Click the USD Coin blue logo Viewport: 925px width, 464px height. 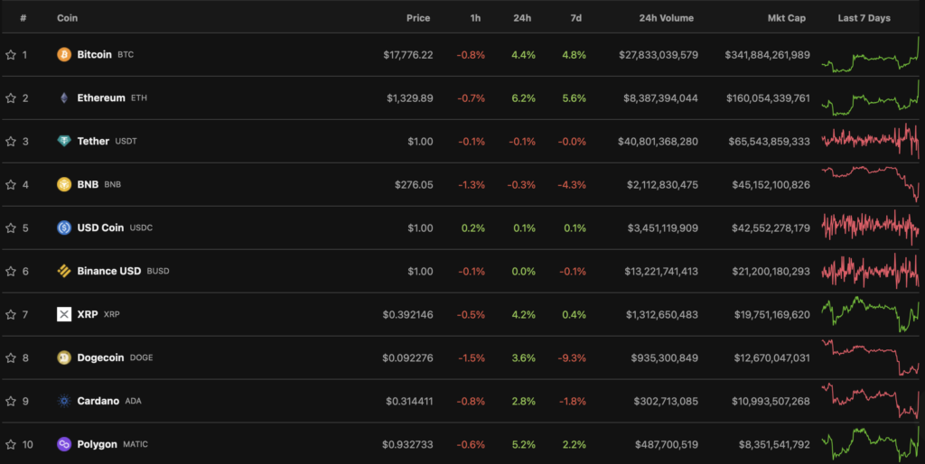point(64,228)
